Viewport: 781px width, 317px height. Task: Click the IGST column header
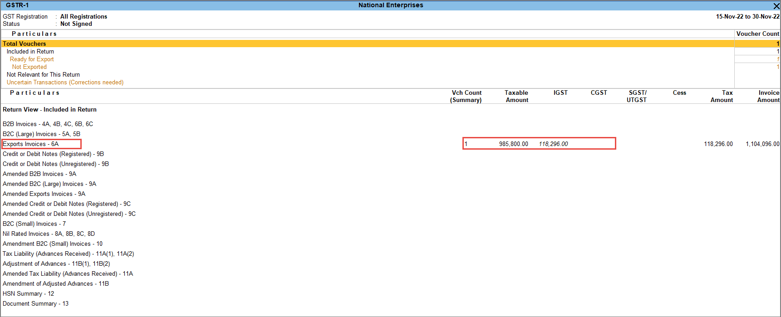point(560,93)
